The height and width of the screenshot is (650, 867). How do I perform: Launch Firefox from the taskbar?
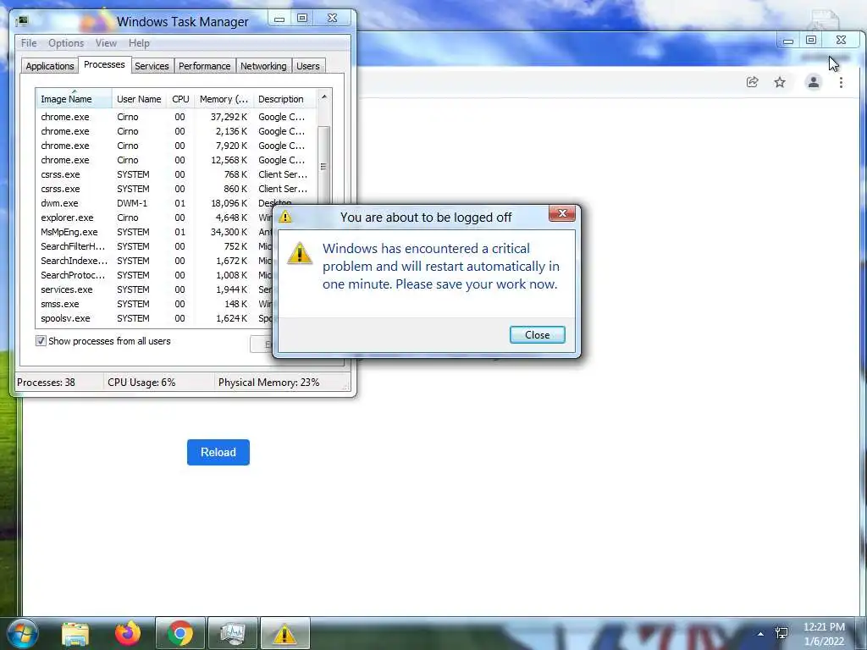[x=128, y=633]
